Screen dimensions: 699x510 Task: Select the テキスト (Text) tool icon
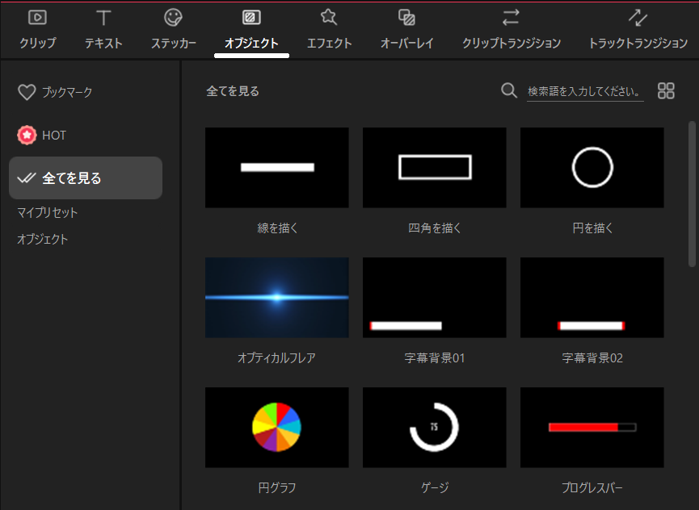click(x=103, y=18)
